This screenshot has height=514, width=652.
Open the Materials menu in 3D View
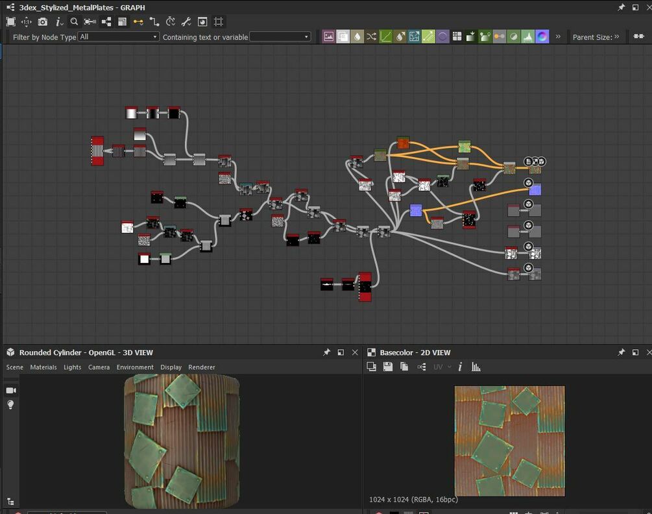(x=43, y=367)
